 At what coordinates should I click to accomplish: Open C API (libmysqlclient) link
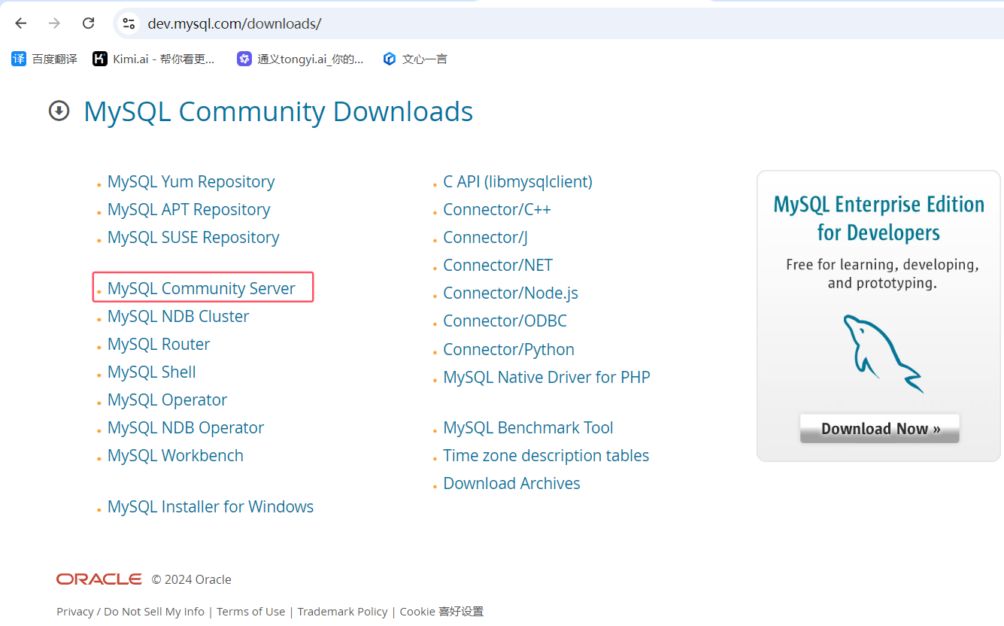tap(517, 181)
